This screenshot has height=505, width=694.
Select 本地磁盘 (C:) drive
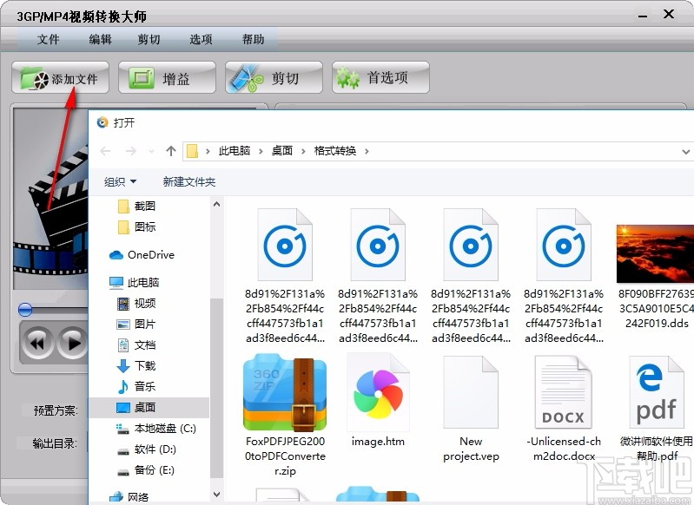(156, 428)
